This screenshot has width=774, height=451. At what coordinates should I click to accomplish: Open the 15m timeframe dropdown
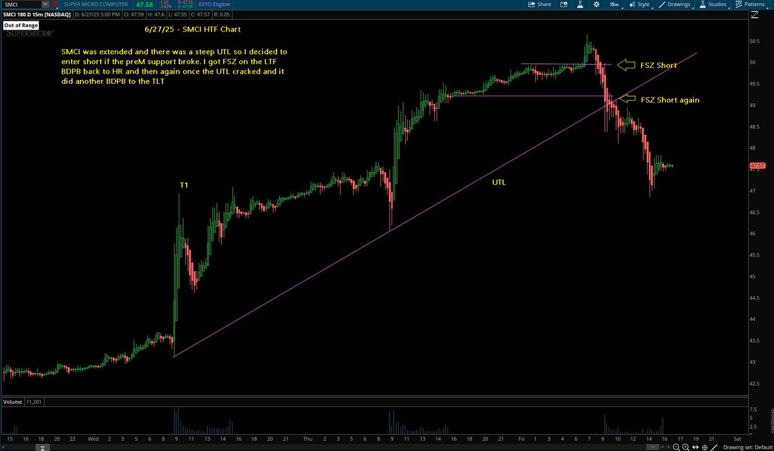click(x=615, y=5)
